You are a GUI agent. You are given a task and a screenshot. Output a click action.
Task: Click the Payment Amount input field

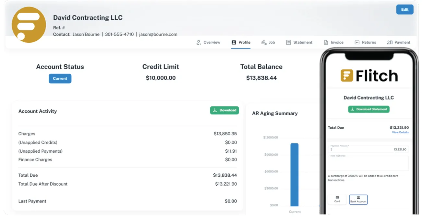pyautogui.click(x=368, y=149)
